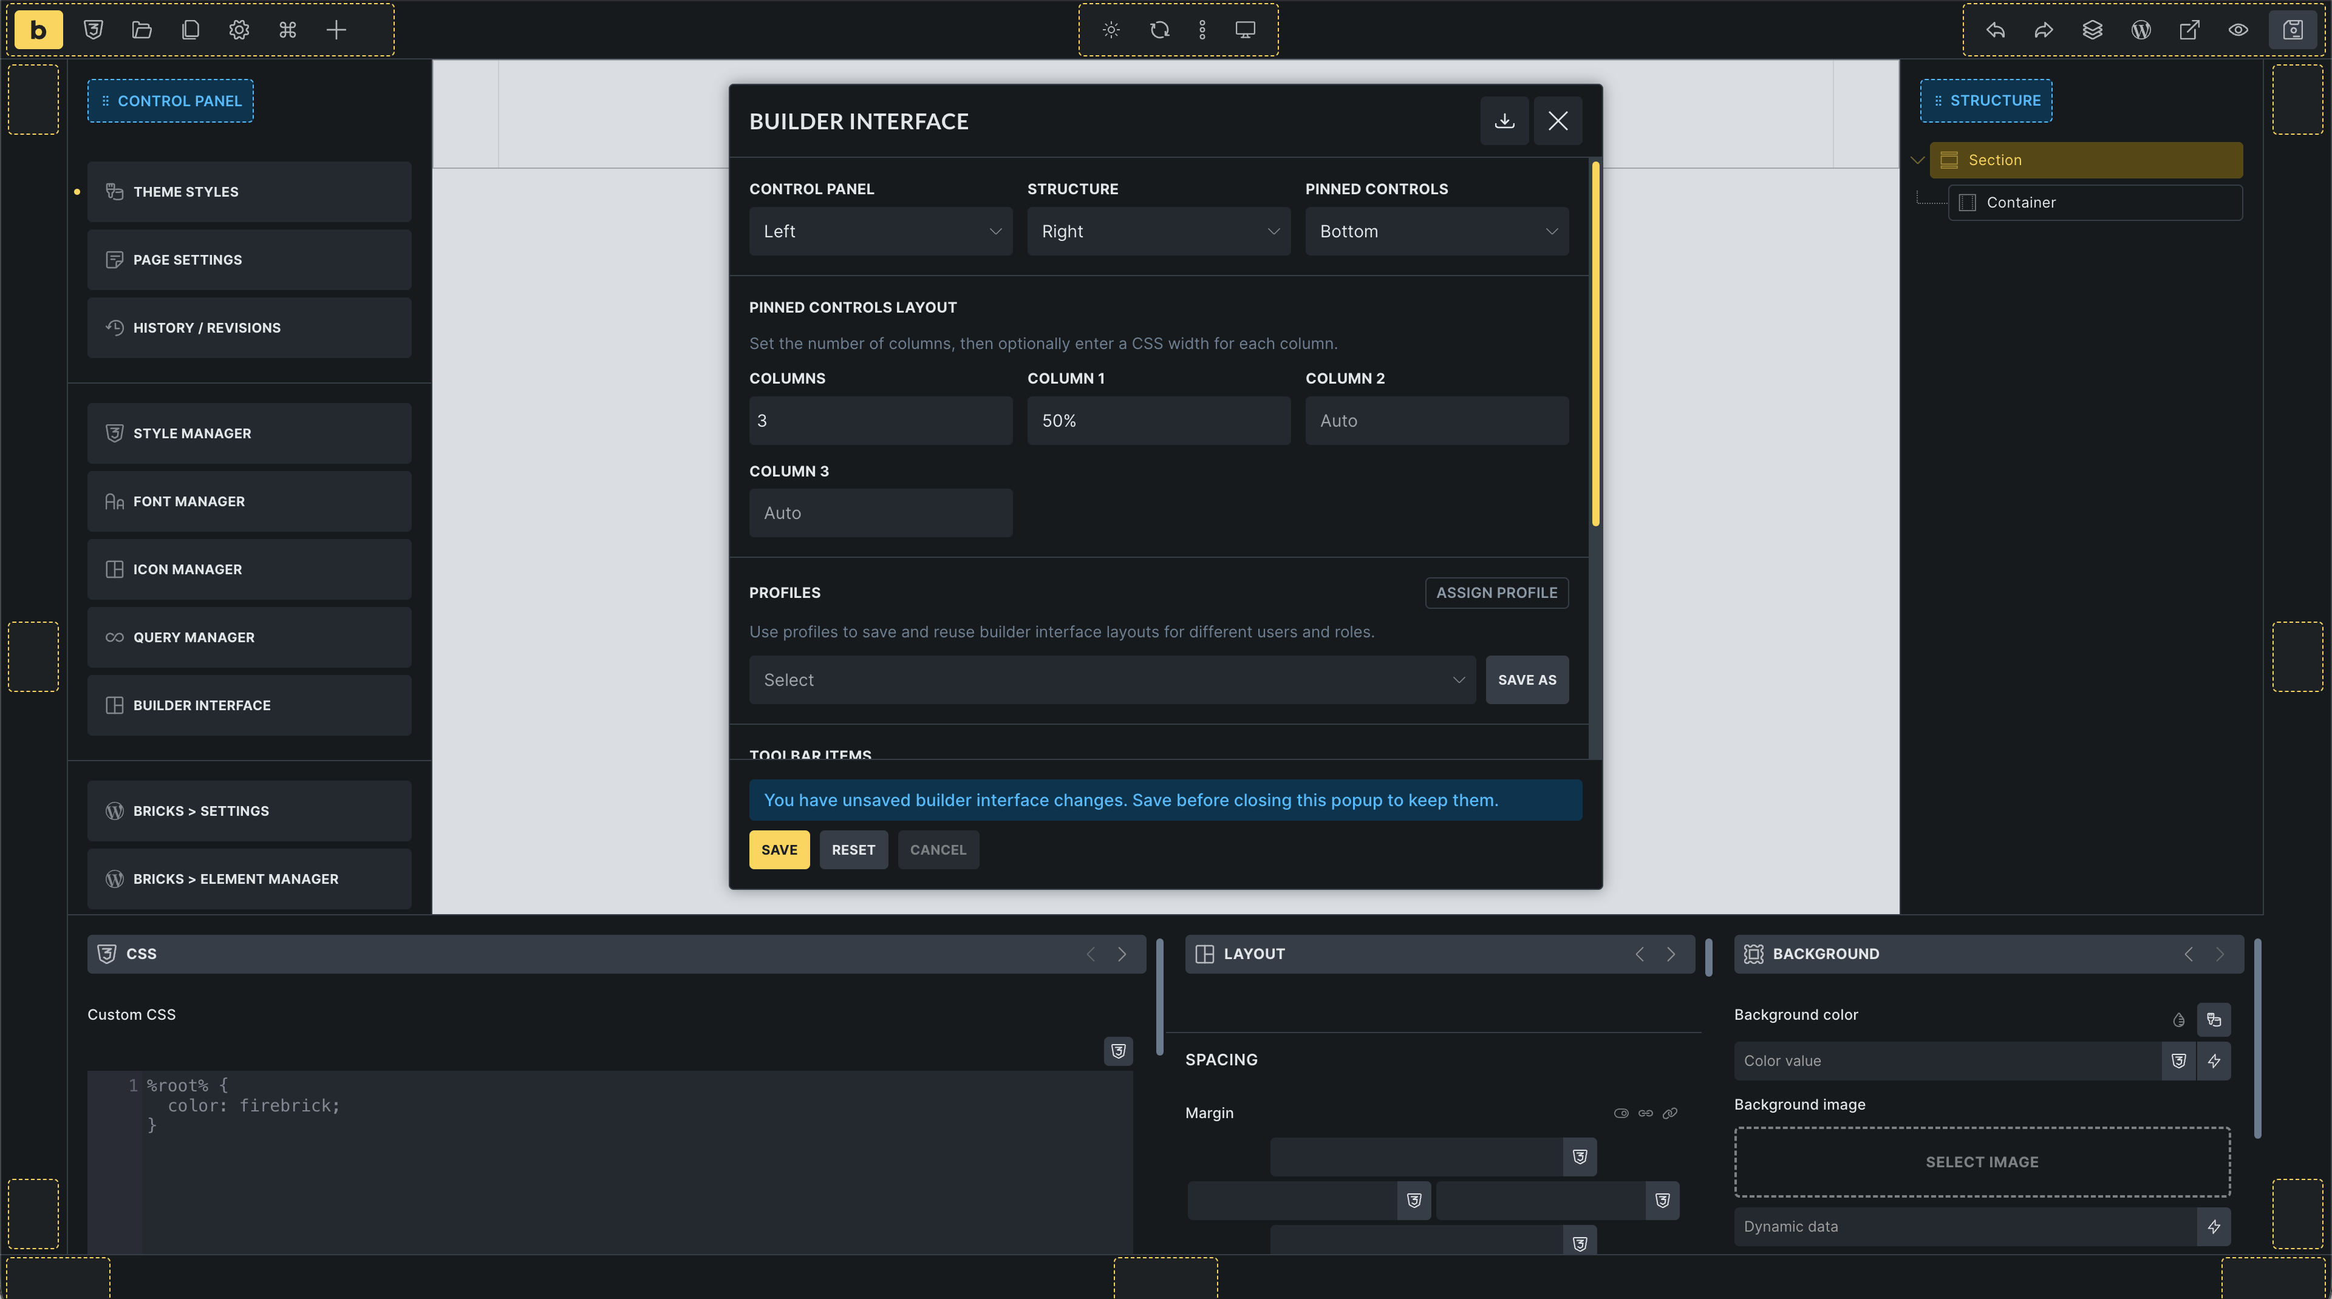The width and height of the screenshot is (2332, 1299).
Task: Click the redo arrow icon
Action: point(2044,30)
